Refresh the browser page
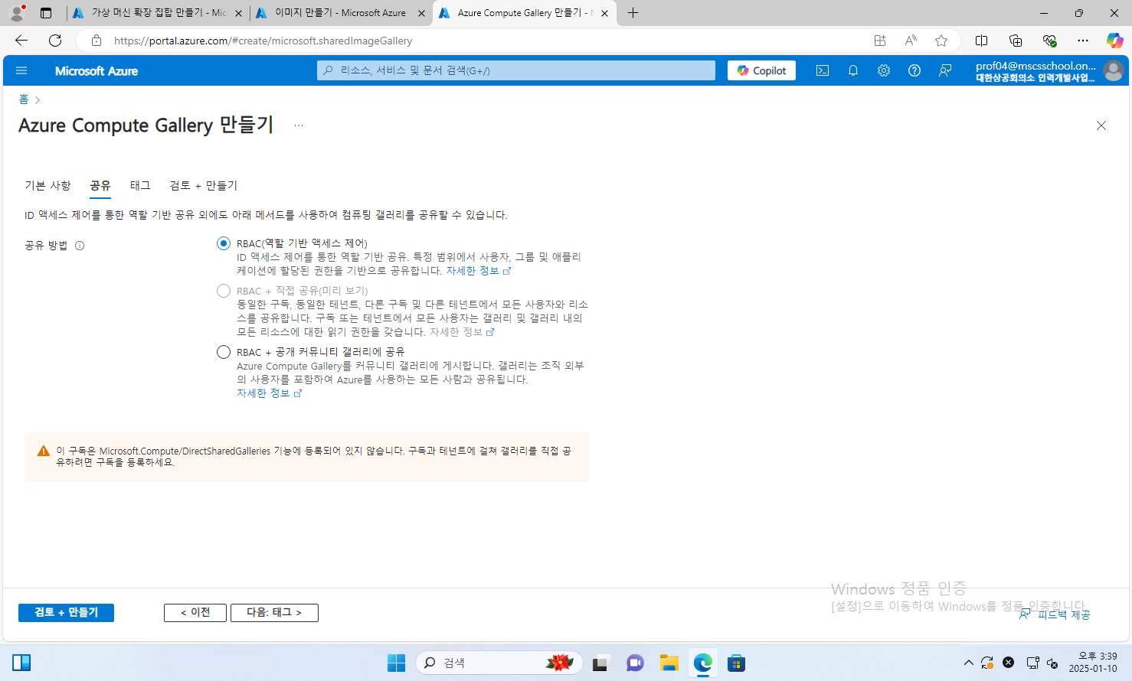 click(x=55, y=41)
